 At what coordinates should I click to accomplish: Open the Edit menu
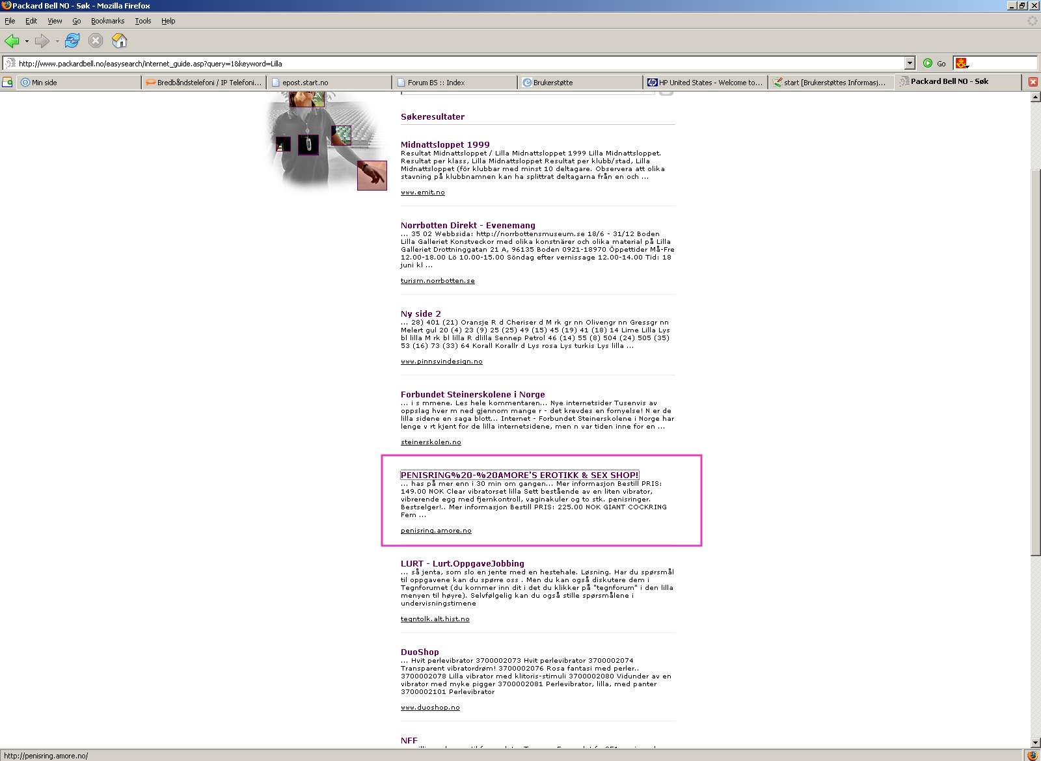point(31,21)
